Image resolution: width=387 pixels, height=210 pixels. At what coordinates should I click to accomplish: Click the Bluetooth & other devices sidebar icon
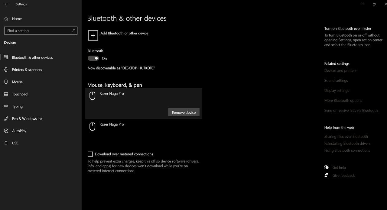(6, 57)
